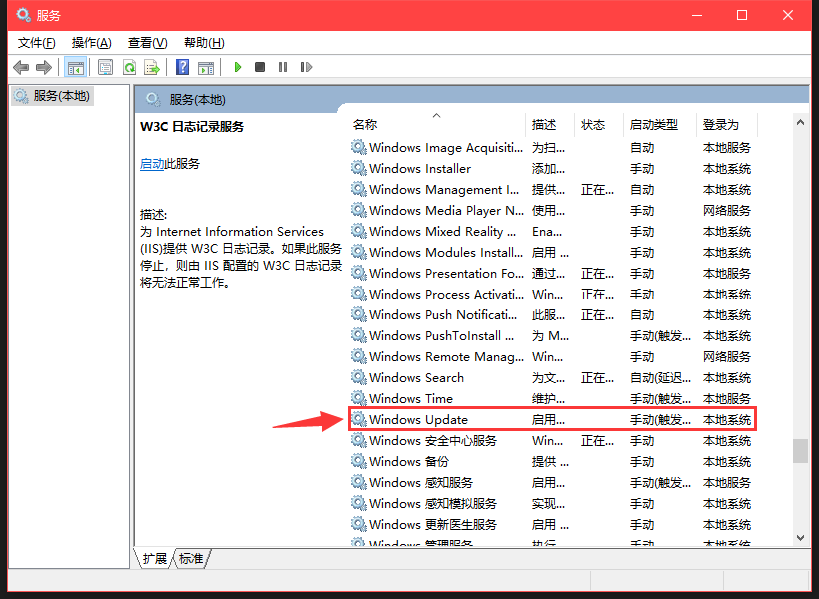Select Windows 安全中心服务 row

click(x=552, y=441)
